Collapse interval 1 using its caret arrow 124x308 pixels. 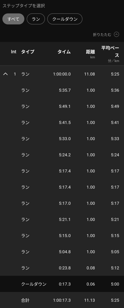pos(5,74)
